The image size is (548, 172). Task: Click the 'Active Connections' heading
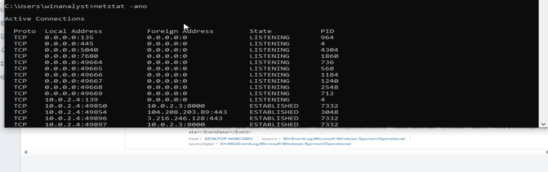coord(45,19)
